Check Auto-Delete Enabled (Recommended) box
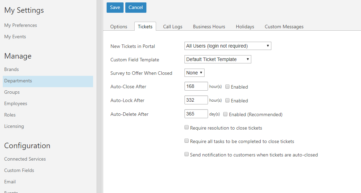Viewport: 361px width, 193px height. tap(225, 114)
